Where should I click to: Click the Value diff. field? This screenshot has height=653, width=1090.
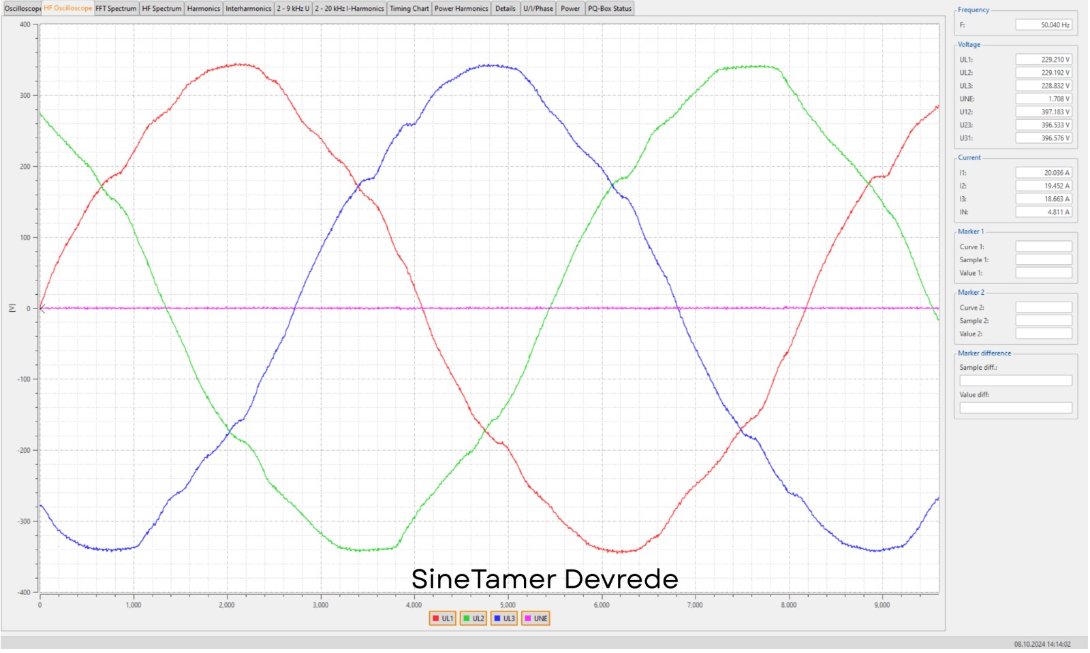point(1015,409)
